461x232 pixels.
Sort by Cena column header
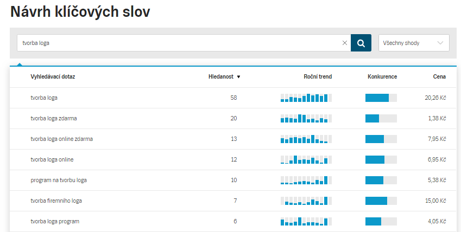439,76
